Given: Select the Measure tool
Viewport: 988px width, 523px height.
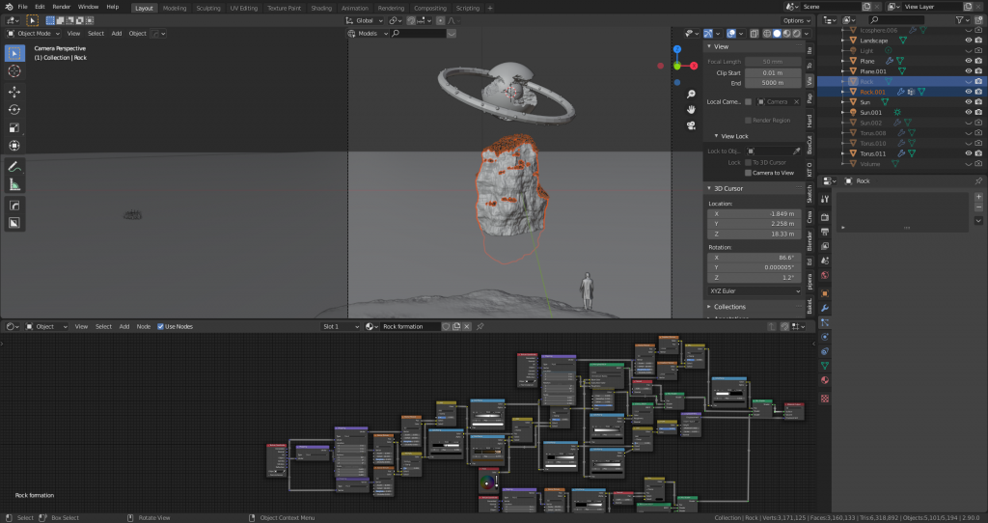Looking at the screenshot, I should [x=14, y=184].
